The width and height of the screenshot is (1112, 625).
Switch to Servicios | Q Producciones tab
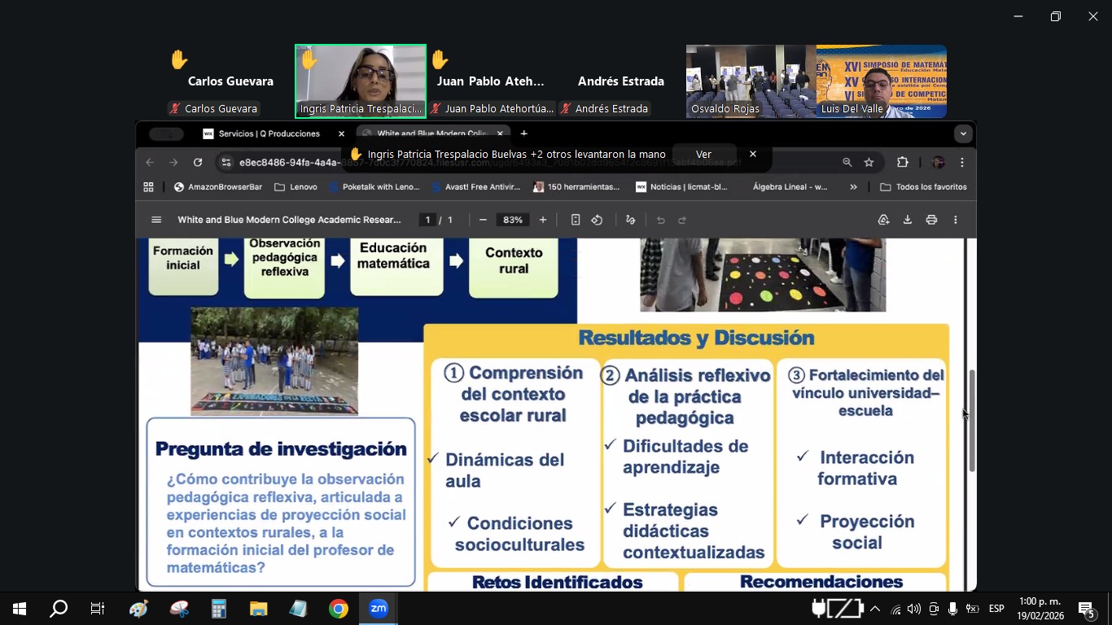[269, 133]
